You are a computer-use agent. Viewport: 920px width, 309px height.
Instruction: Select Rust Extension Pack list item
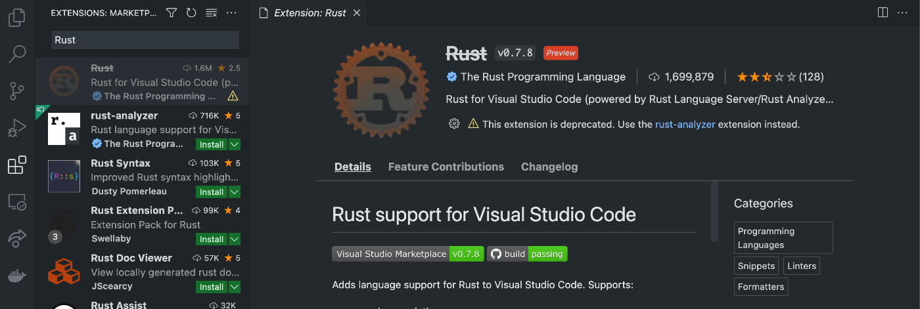coord(142,223)
